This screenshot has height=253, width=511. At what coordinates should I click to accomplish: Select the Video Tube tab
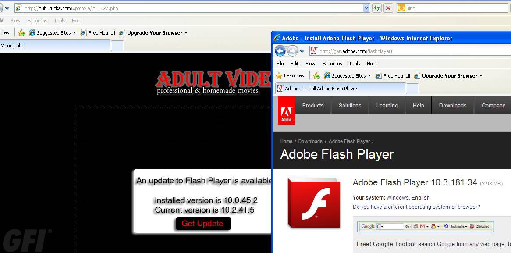click(x=55, y=46)
